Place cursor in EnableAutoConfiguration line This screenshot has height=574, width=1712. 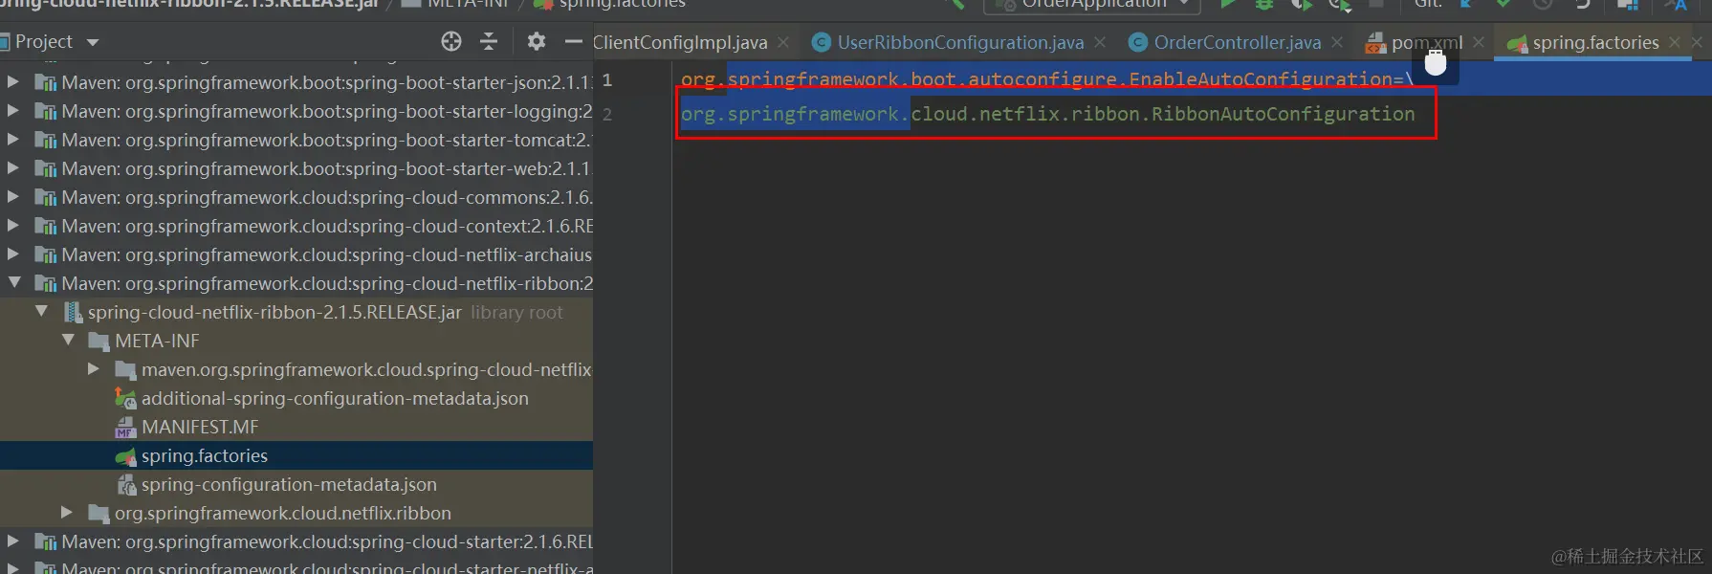click(1047, 78)
